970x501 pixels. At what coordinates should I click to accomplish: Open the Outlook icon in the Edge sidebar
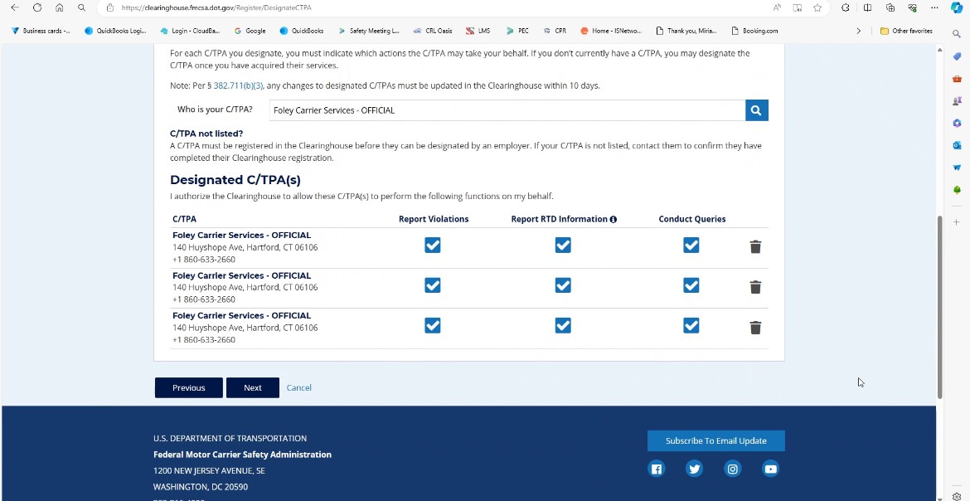point(957,145)
